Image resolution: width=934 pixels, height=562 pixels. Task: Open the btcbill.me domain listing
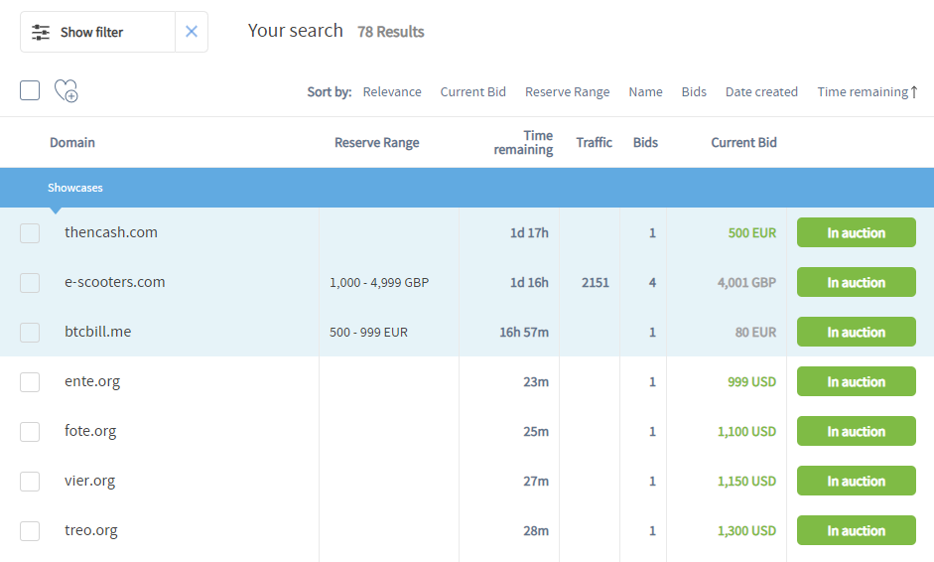tap(97, 332)
